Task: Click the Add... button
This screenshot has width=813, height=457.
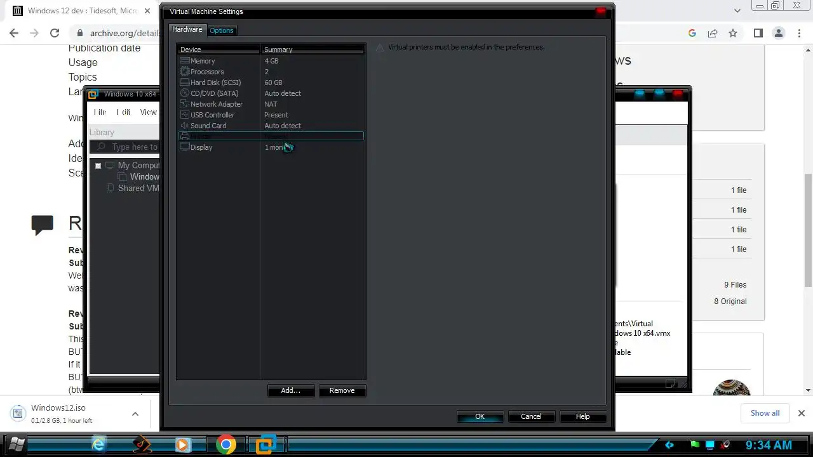Action: pos(291,390)
